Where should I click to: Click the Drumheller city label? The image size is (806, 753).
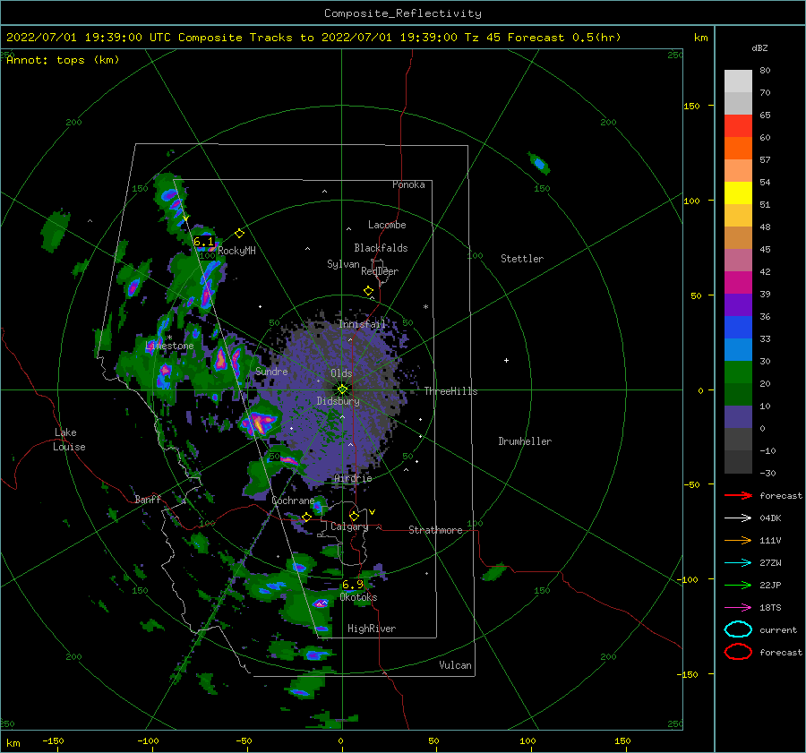coord(525,441)
